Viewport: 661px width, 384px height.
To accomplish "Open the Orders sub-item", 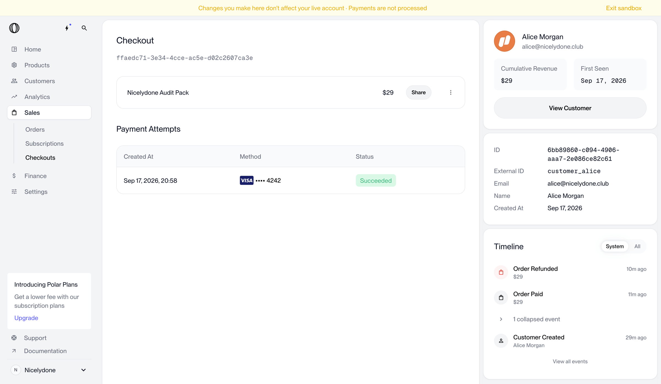I will point(35,129).
